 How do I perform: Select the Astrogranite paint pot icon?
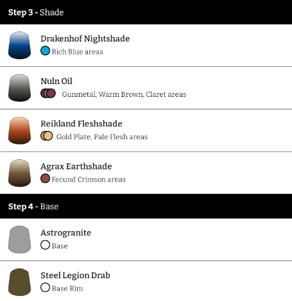[x=19, y=239]
